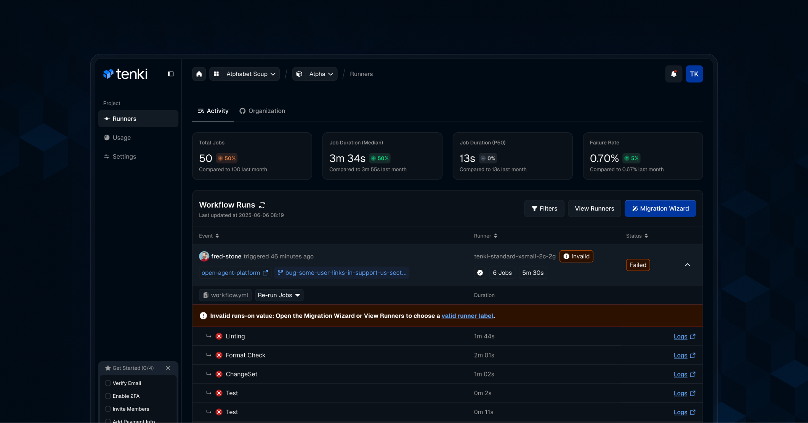Expand the Re-run Jobs dropdown
This screenshot has width=808, height=423.
pyautogui.click(x=279, y=295)
